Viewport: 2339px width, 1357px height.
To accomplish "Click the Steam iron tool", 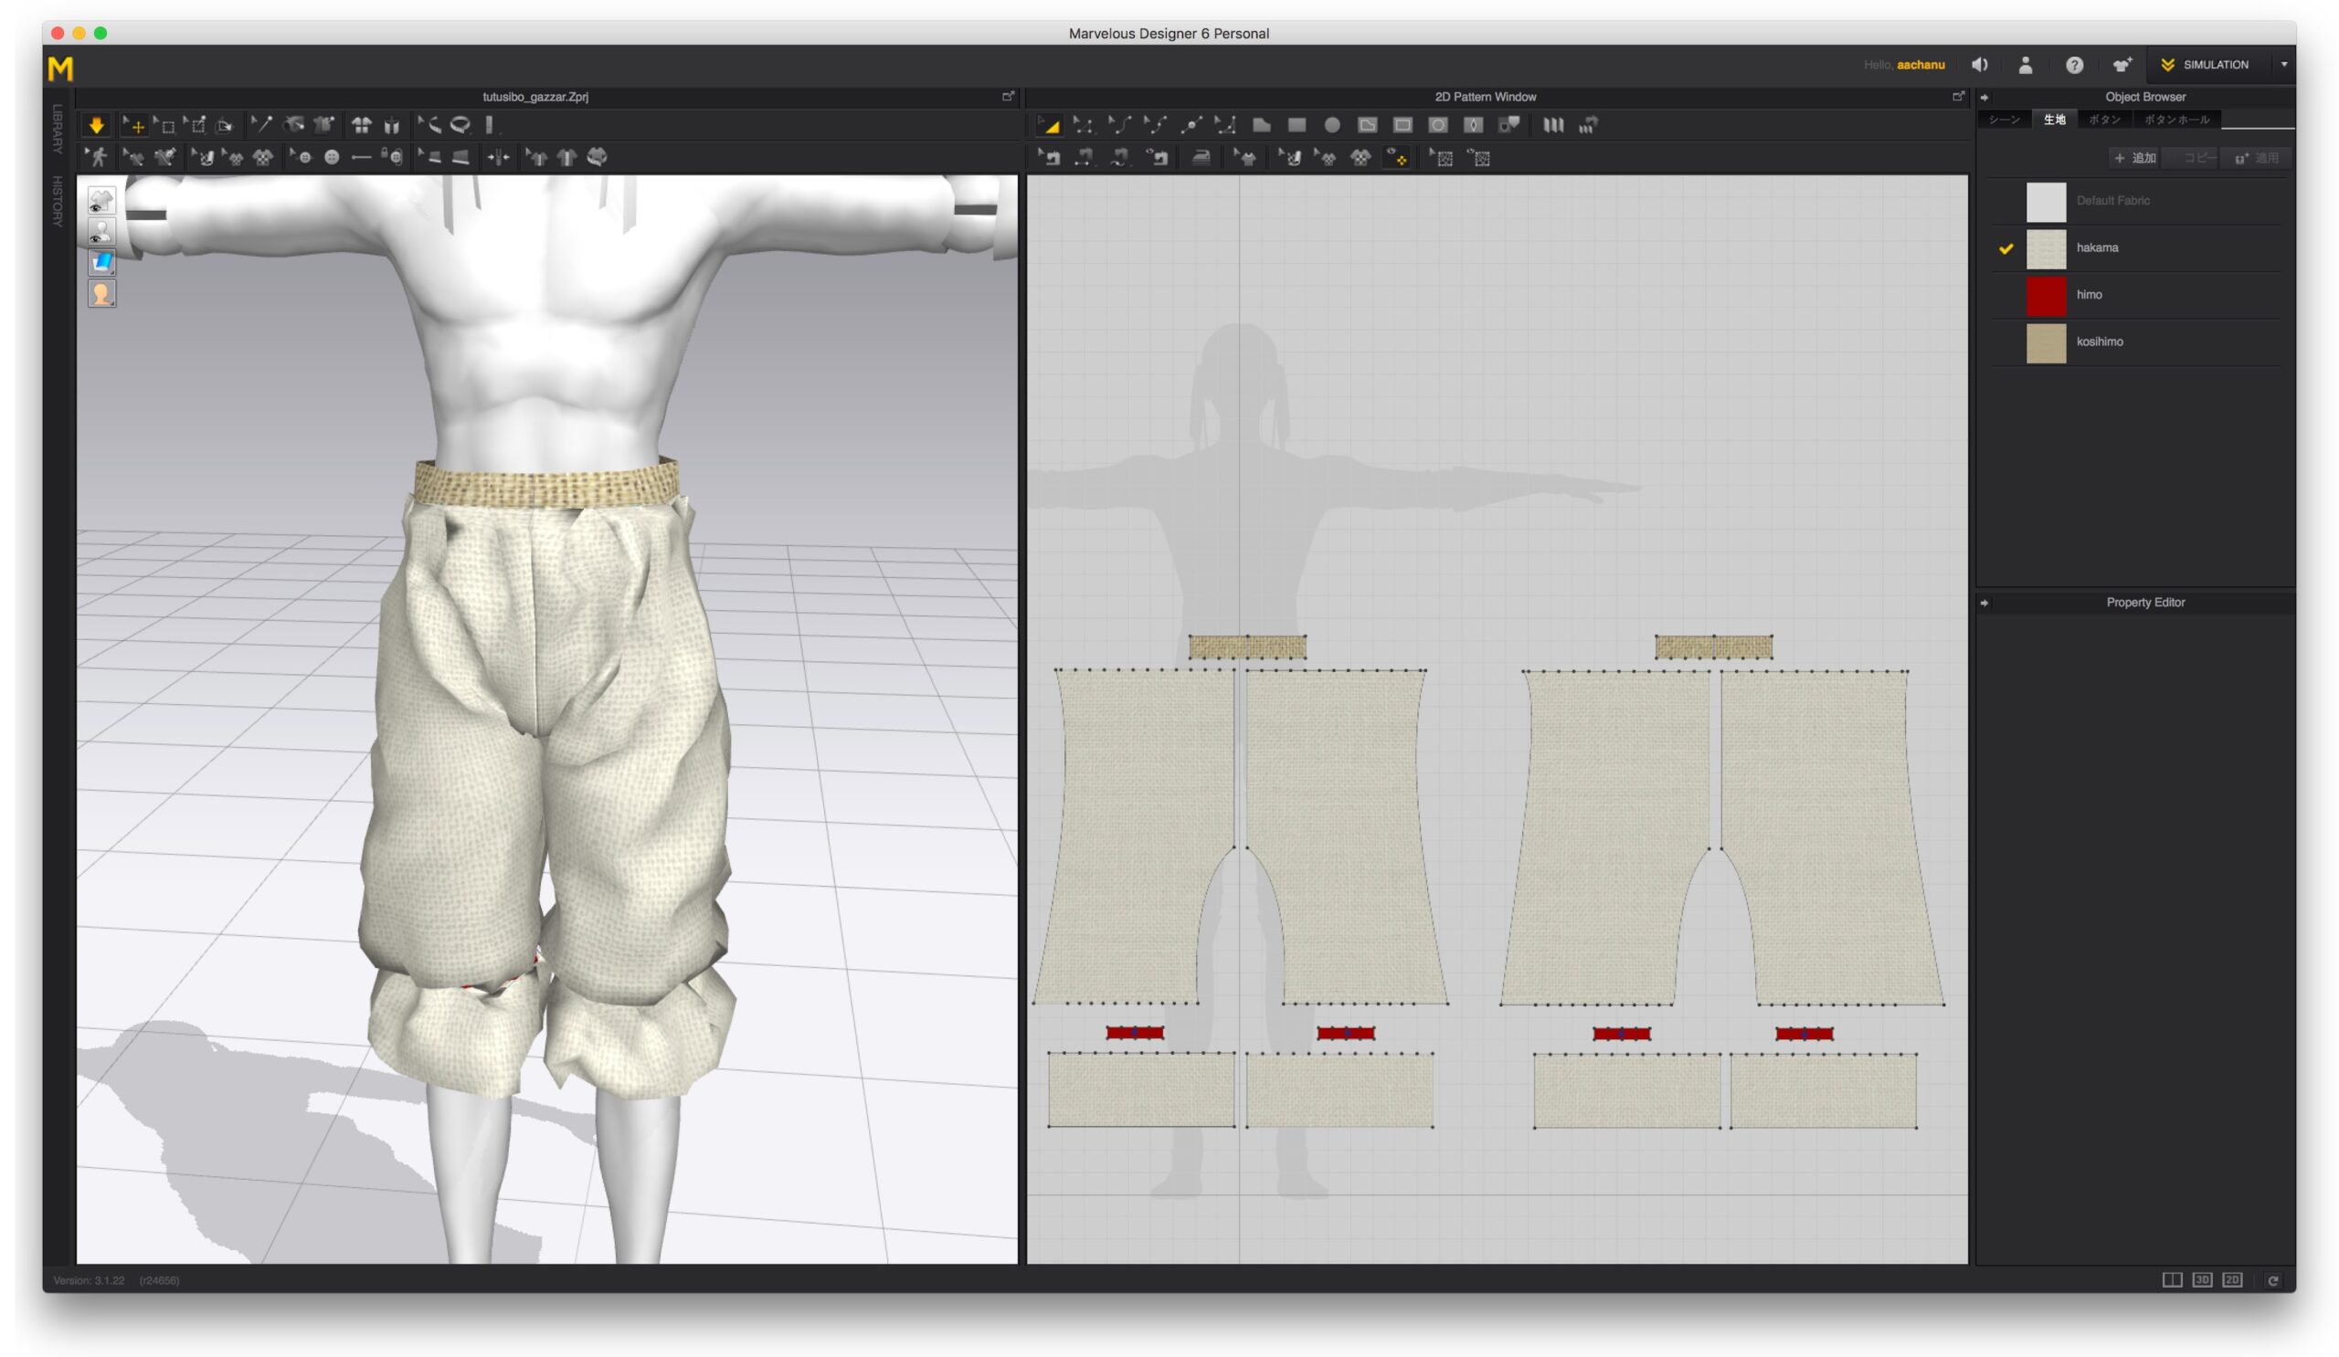I will click(x=1201, y=158).
